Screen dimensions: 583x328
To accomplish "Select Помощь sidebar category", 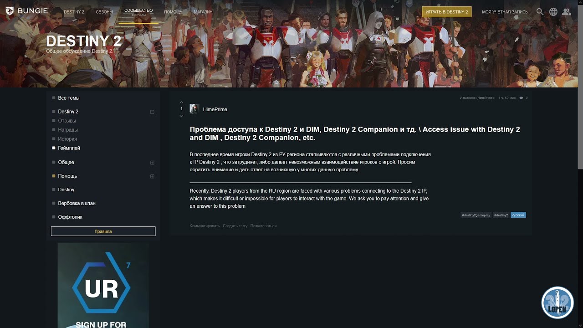I will pos(67,176).
